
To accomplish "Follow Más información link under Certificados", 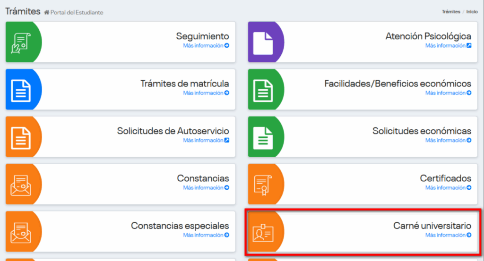I will click(x=448, y=188).
